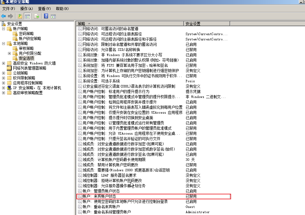Click the 30 天 security setting value
This screenshot has height=215, width=305.
(x=190, y=160)
